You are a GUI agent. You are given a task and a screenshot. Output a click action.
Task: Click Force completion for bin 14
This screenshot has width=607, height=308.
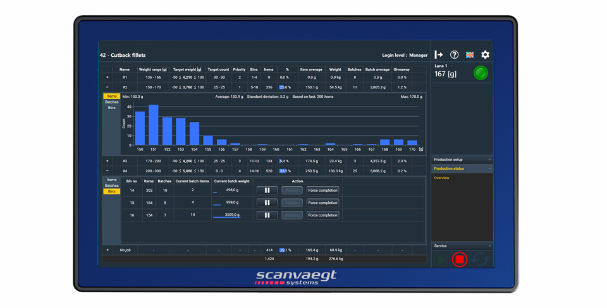322,190
